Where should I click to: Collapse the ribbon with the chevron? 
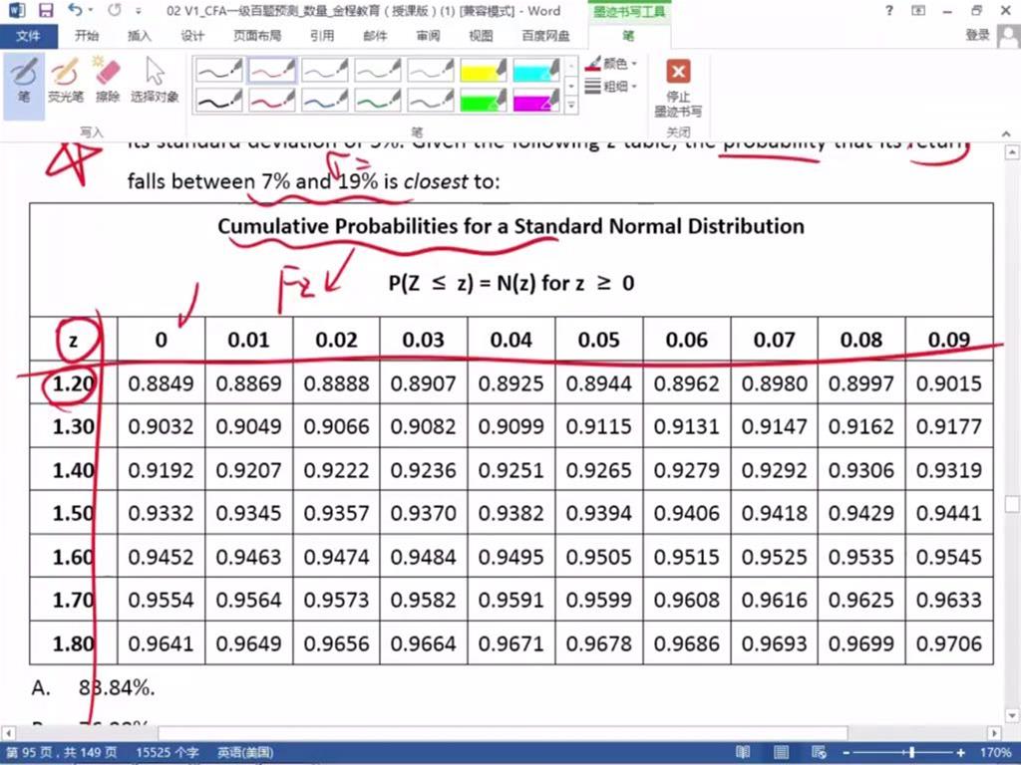click(1006, 133)
